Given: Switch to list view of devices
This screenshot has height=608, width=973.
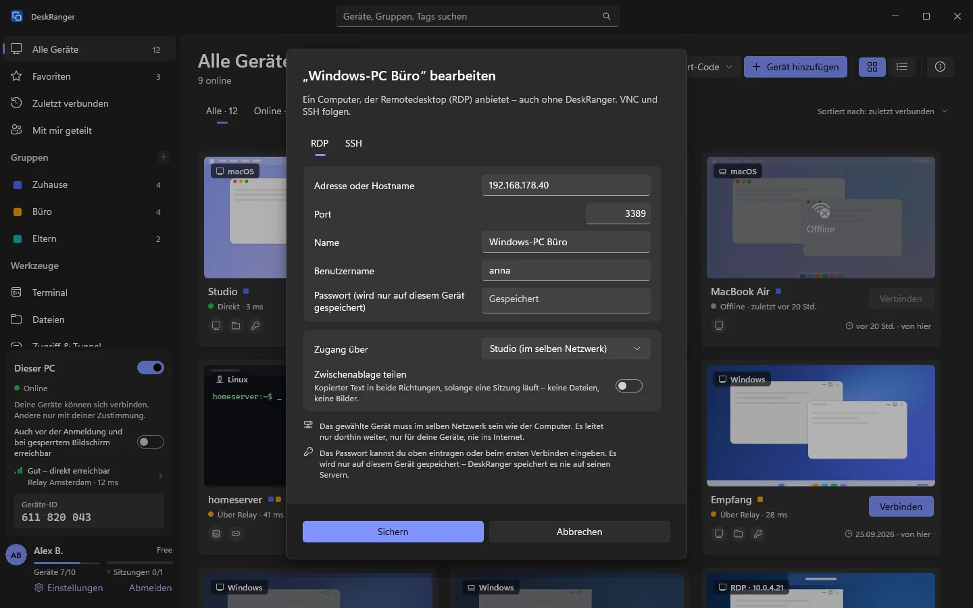Looking at the screenshot, I should click(x=902, y=67).
